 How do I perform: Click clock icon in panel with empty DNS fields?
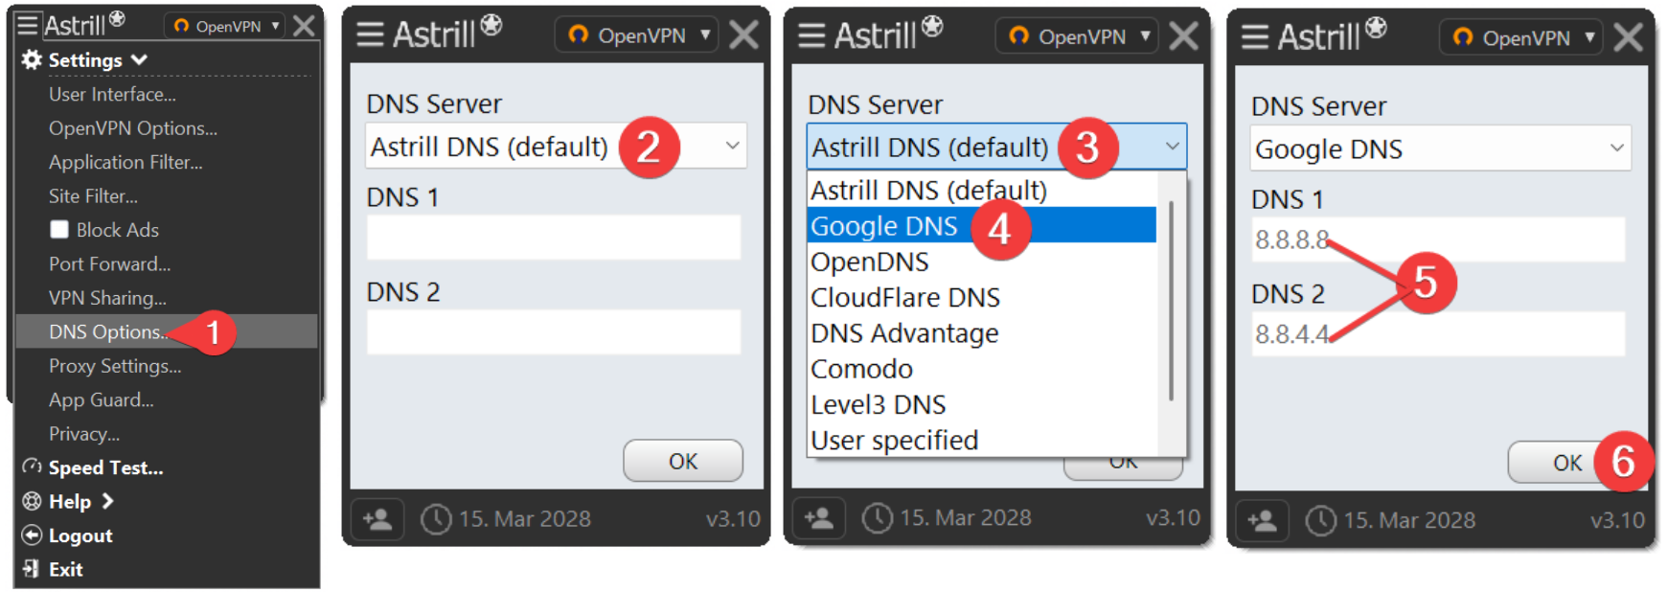tap(436, 519)
